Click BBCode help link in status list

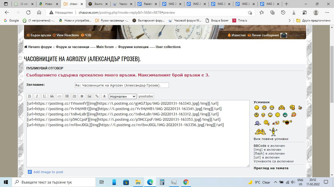click(260, 146)
